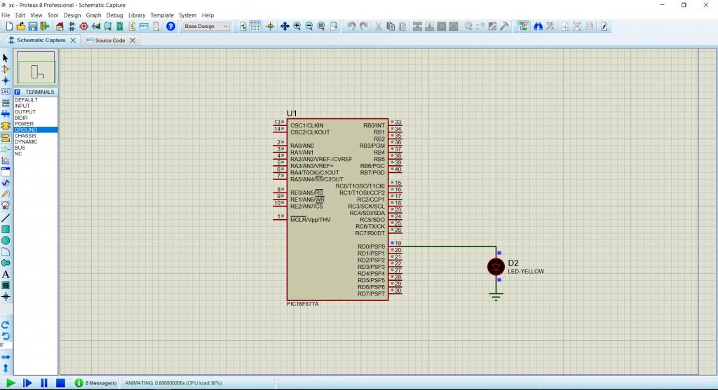Close the Schematic Capture tab
Viewport: 718px width, 390px height.
pos(73,40)
